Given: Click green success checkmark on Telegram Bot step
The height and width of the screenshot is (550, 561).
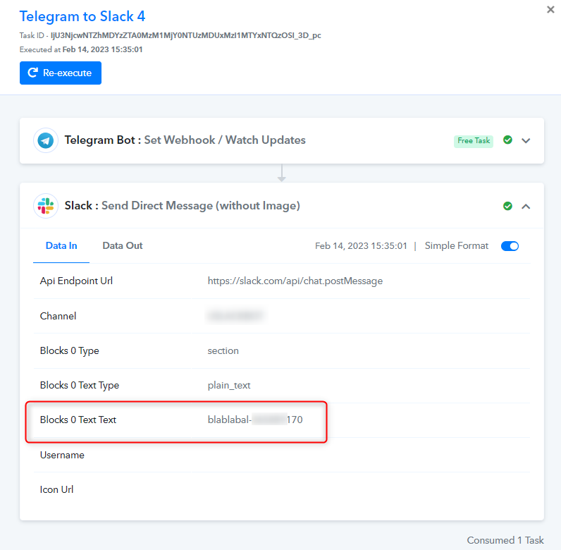Looking at the screenshot, I should pos(507,140).
